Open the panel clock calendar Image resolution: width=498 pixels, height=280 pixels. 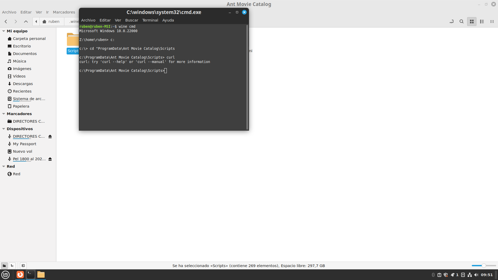487,275
